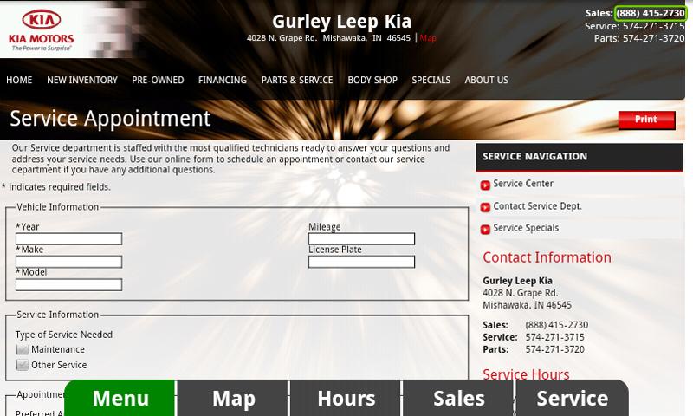Tap the Map tab in the bottom bar
The width and height of the screenshot is (693, 416).
pyautogui.click(x=233, y=398)
